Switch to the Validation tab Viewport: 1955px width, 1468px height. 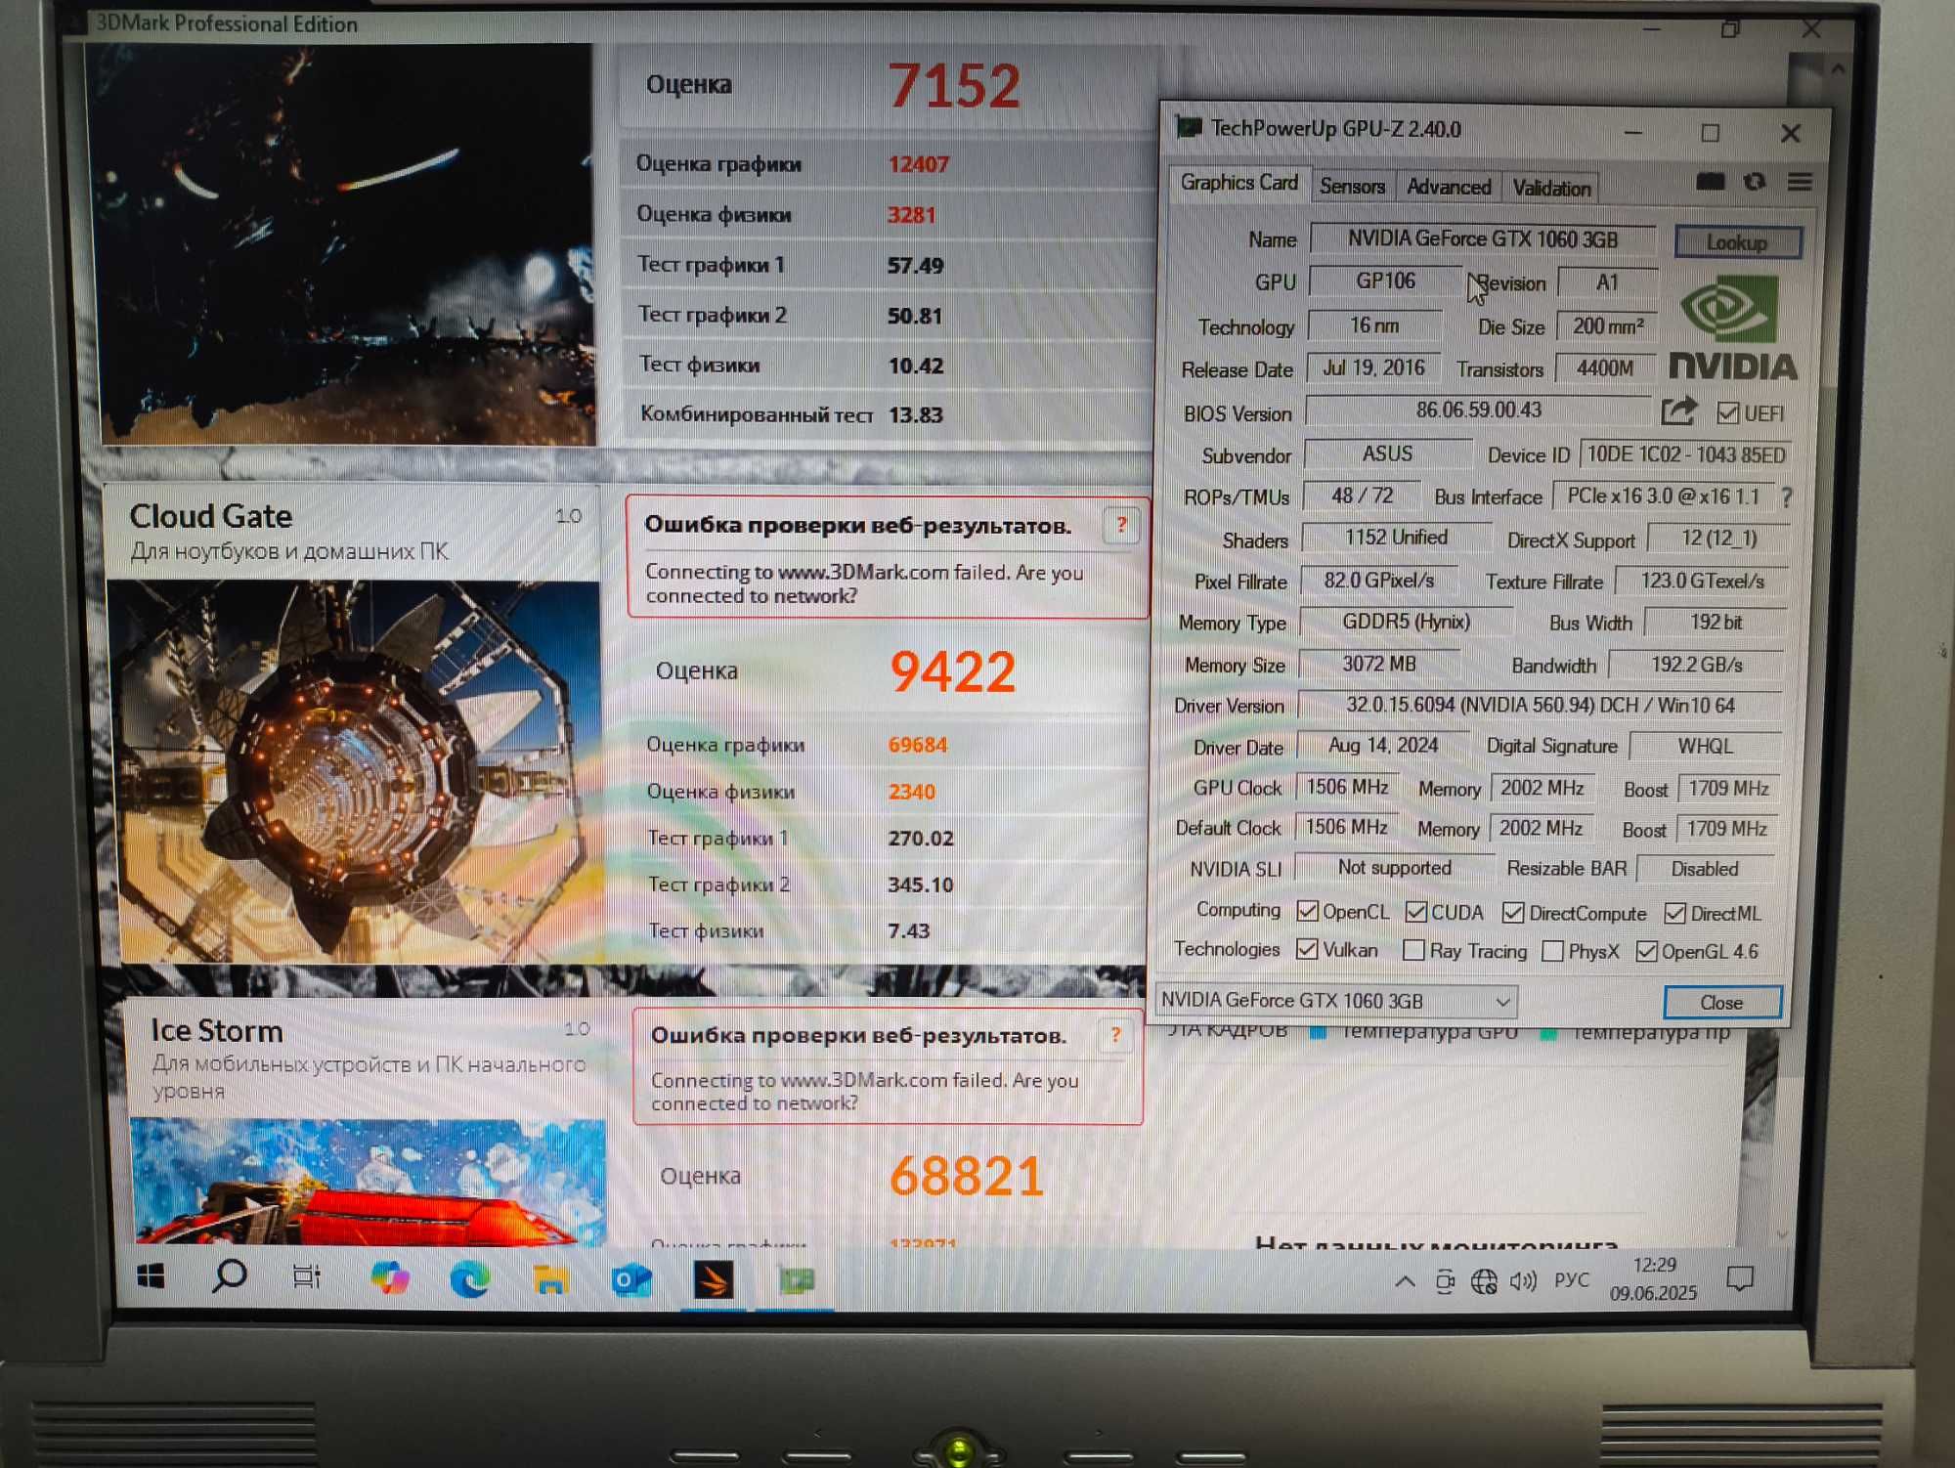tap(1551, 188)
